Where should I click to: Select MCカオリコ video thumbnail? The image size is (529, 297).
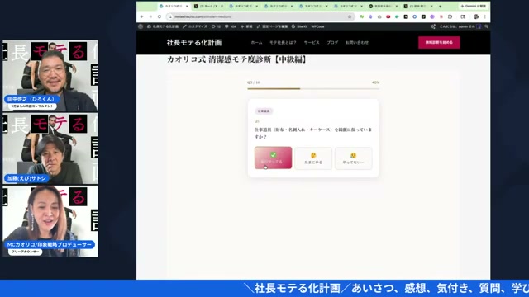tap(50, 221)
